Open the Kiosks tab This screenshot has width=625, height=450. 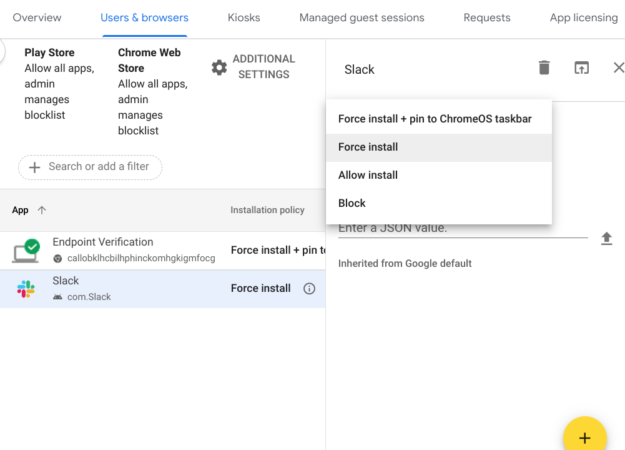click(x=244, y=17)
